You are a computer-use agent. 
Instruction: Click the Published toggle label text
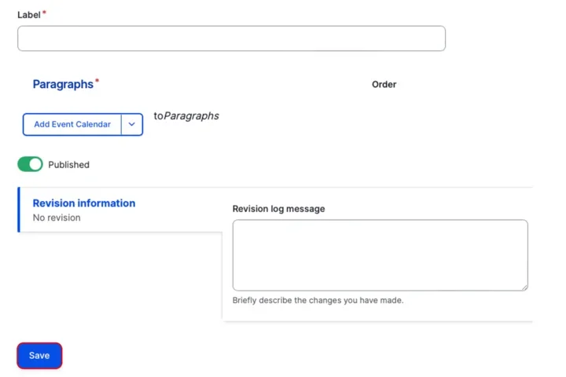click(x=68, y=165)
